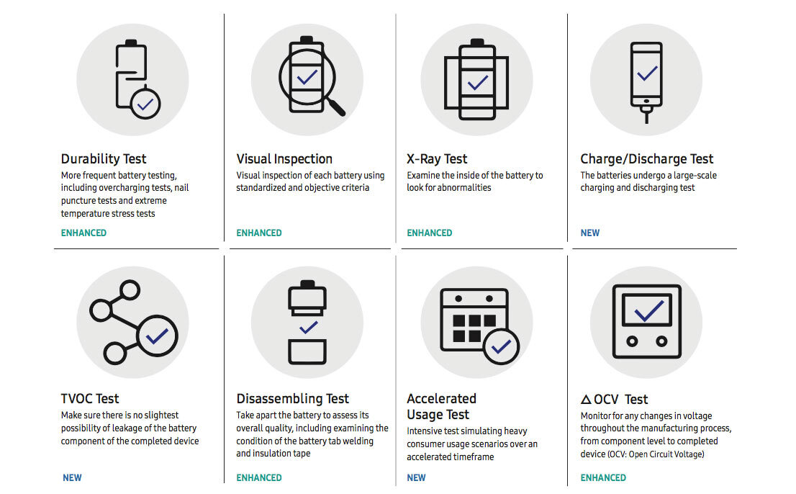The image size is (796, 494).
Task: Click the NEW label under TVOC Test
Action: coord(72,477)
